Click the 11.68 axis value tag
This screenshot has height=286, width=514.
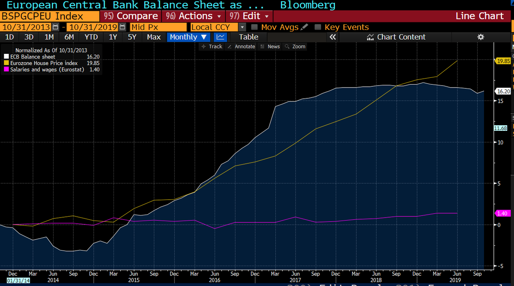(x=500, y=128)
